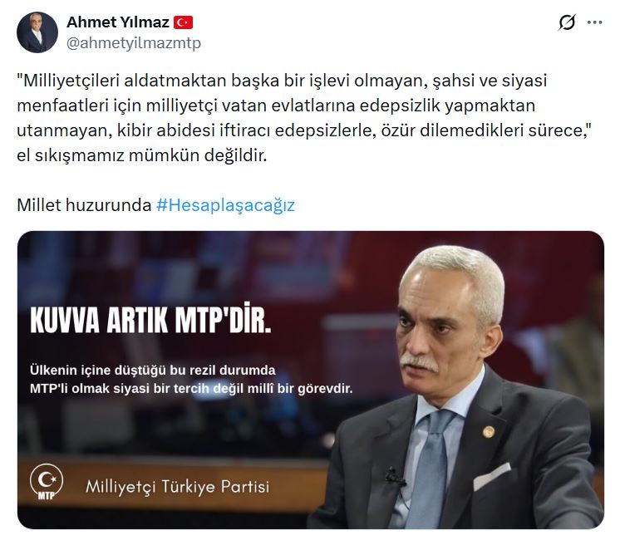Viewport: 620px width, 545px height.
Task: Open the Ahmet Yılmaz display name link
Action: [x=118, y=22]
